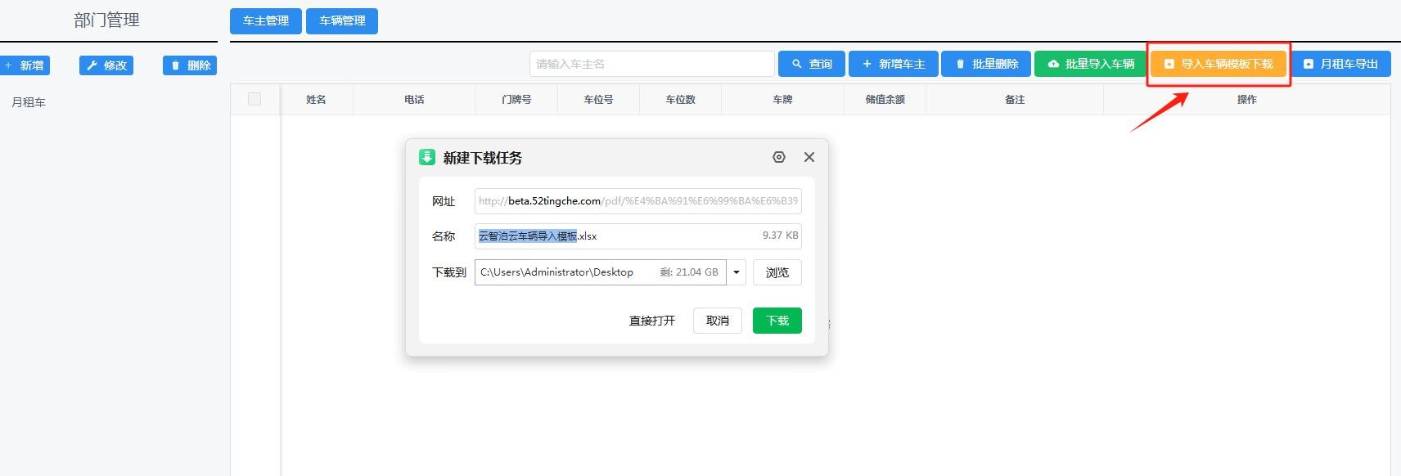Click the 直接打开 link

(652, 321)
